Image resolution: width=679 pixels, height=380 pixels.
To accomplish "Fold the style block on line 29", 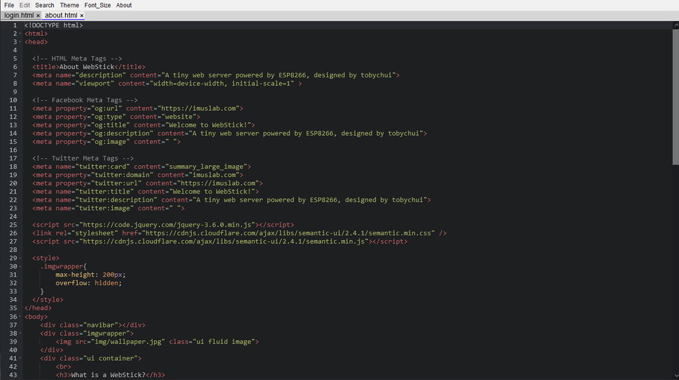I will pos(21,258).
